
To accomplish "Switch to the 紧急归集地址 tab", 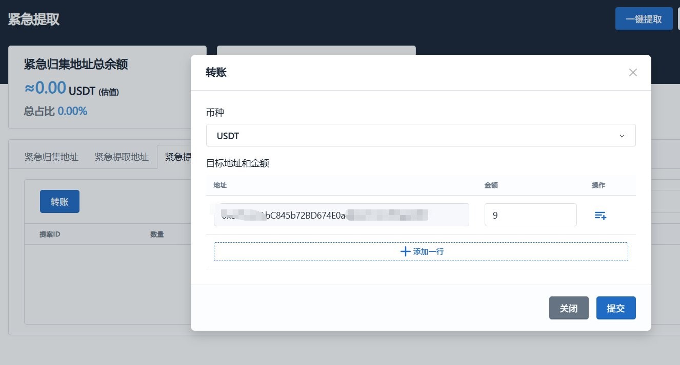I will [x=51, y=157].
